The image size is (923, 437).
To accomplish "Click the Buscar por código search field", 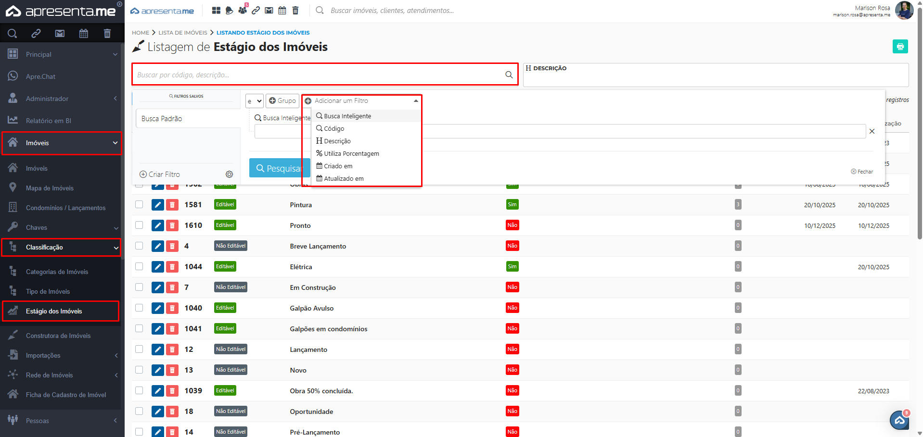I will (x=318, y=75).
